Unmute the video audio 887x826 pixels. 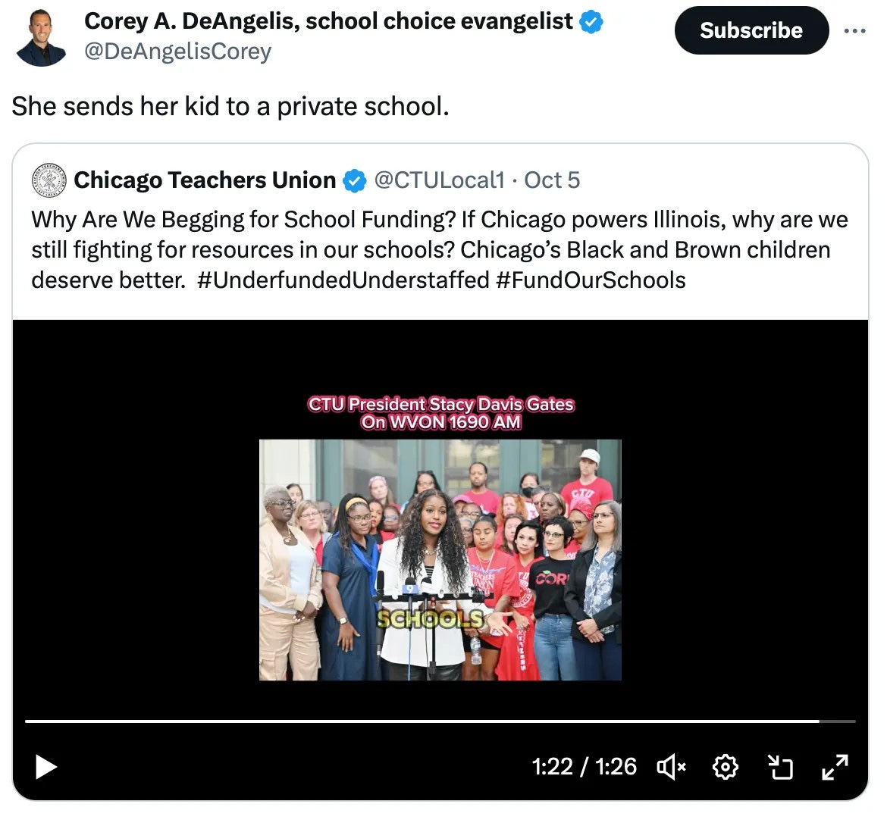(672, 767)
